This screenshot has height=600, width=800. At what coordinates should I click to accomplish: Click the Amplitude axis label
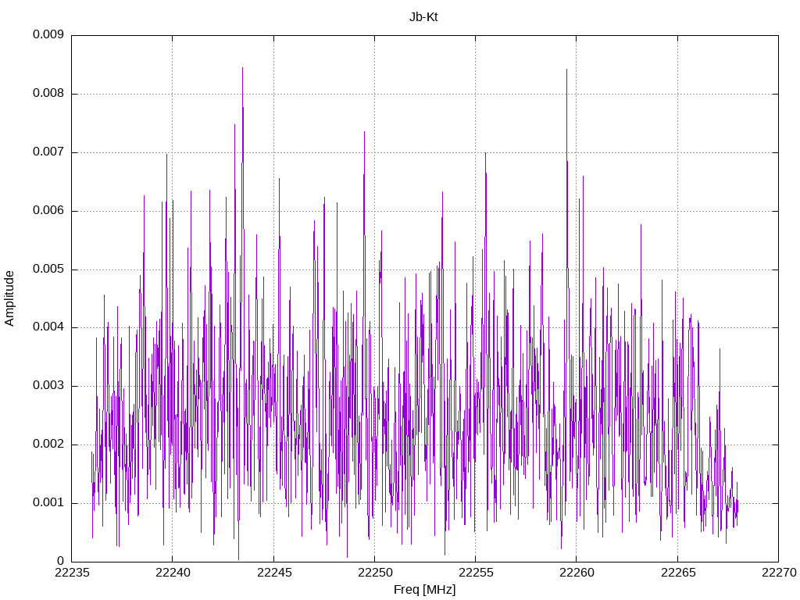[9, 298]
